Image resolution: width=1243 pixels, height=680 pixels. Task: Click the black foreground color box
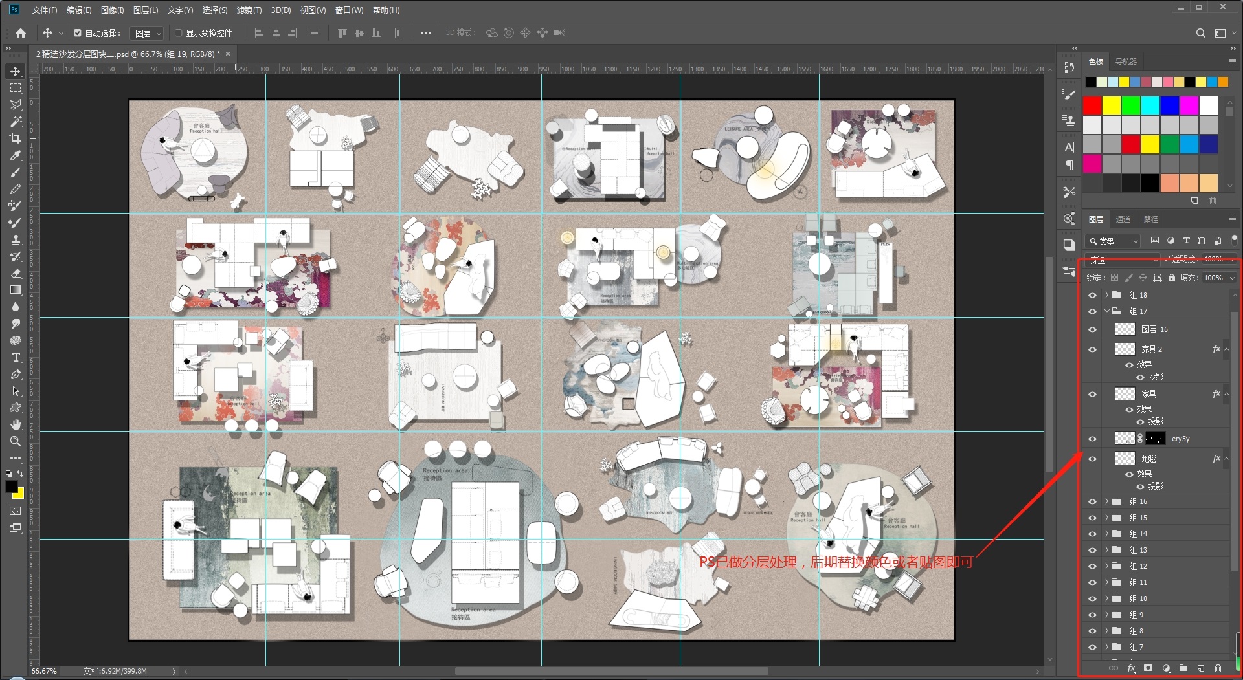pyautogui.click(x=12, y=487)
